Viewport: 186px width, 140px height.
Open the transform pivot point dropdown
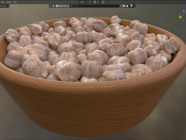(90, 2)
